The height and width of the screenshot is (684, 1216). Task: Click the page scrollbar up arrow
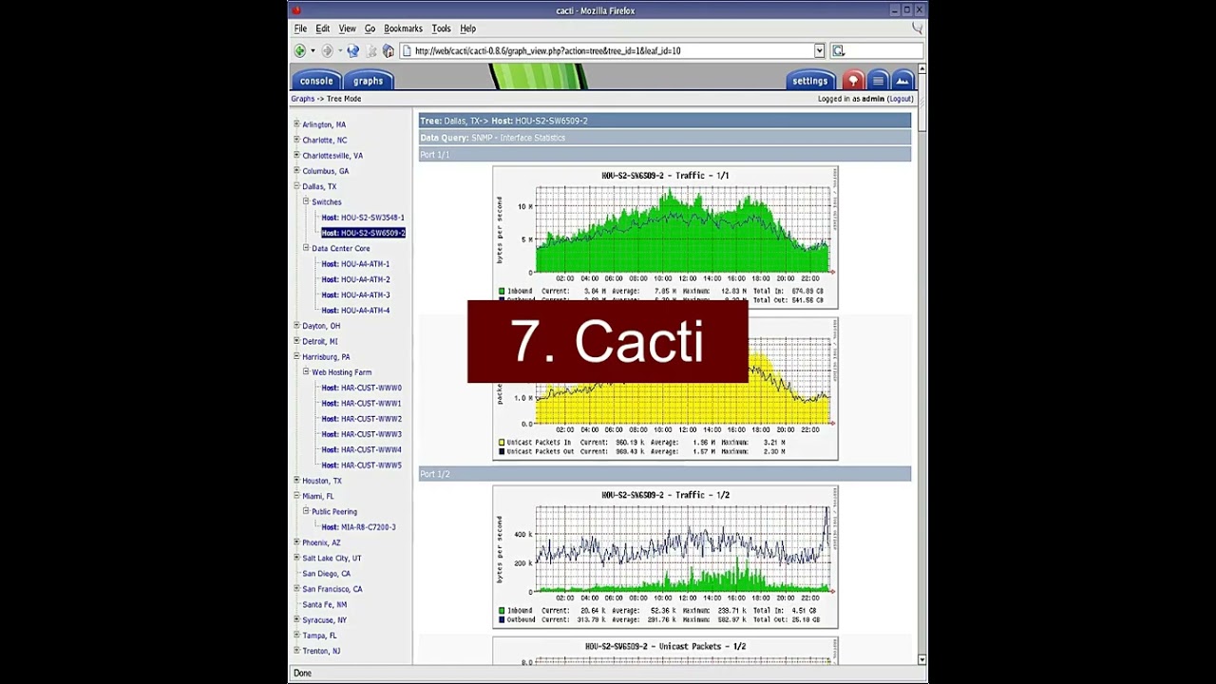(921, 69)
